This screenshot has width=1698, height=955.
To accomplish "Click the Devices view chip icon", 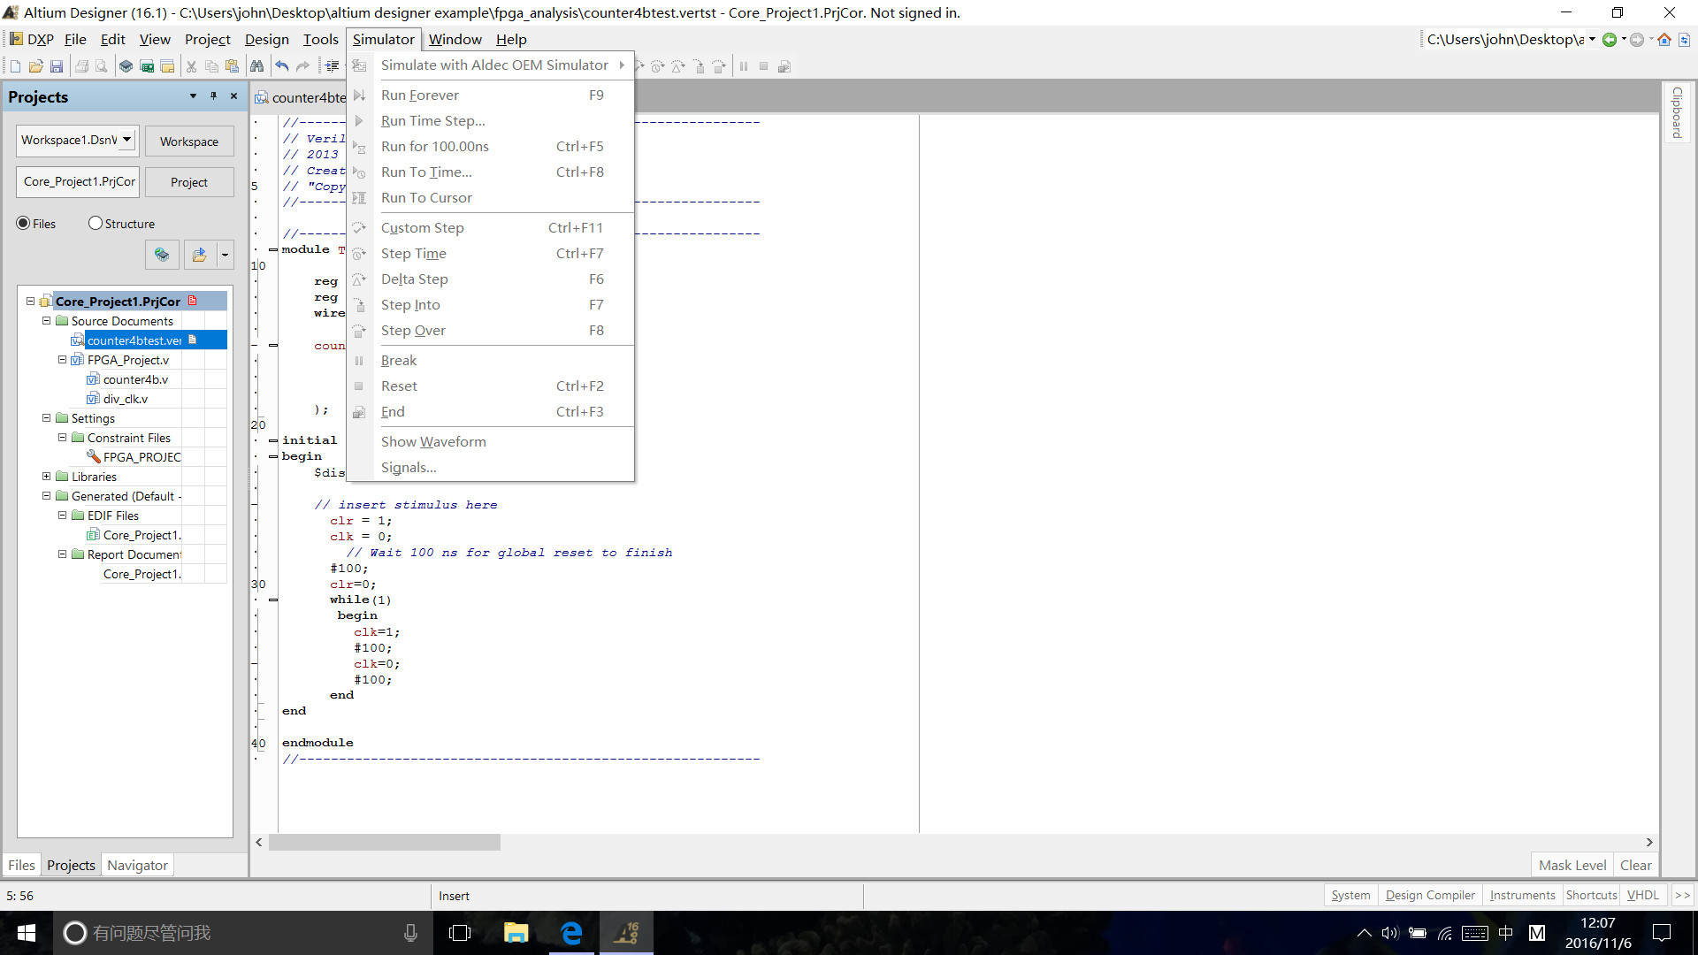I will click(x=126, y=66).
